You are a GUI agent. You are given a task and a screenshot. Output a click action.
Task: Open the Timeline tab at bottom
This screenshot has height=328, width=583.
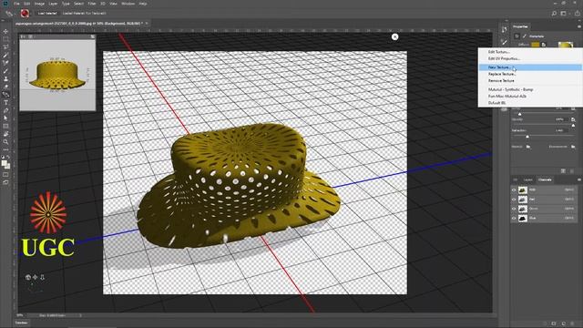point(21,323)
